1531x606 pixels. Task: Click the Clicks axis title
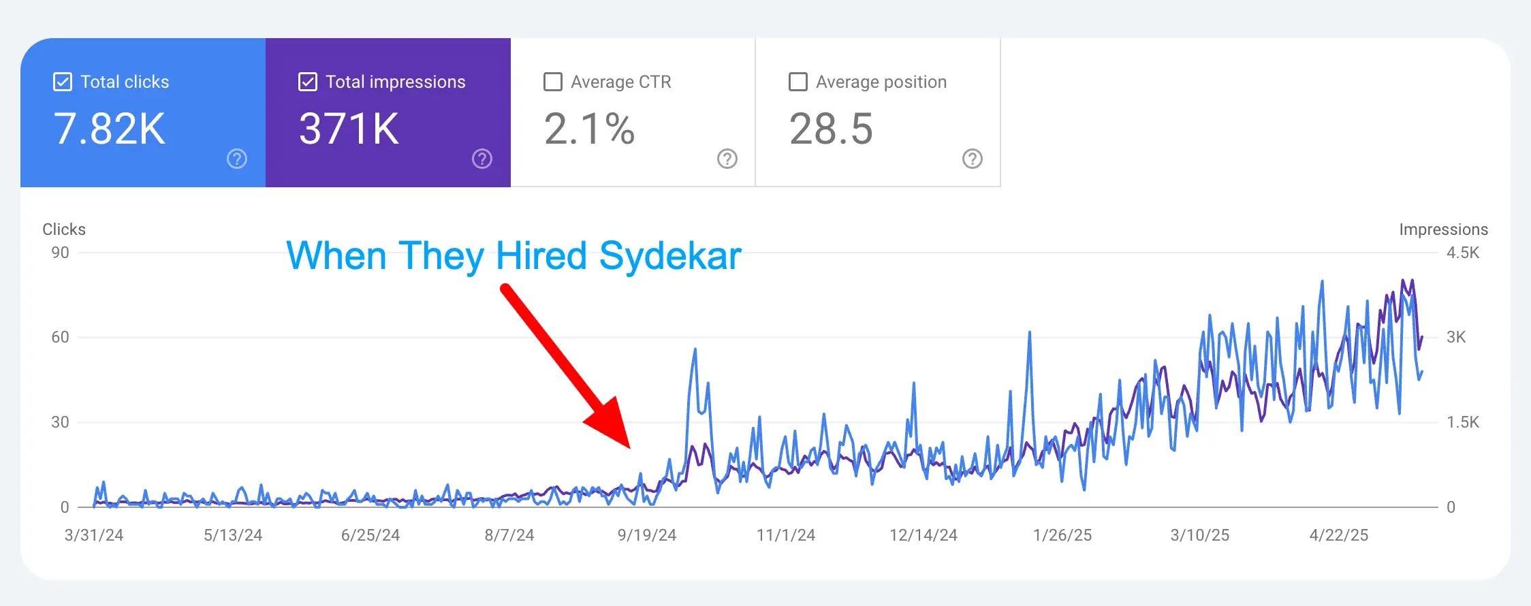[x=64, y=229]
